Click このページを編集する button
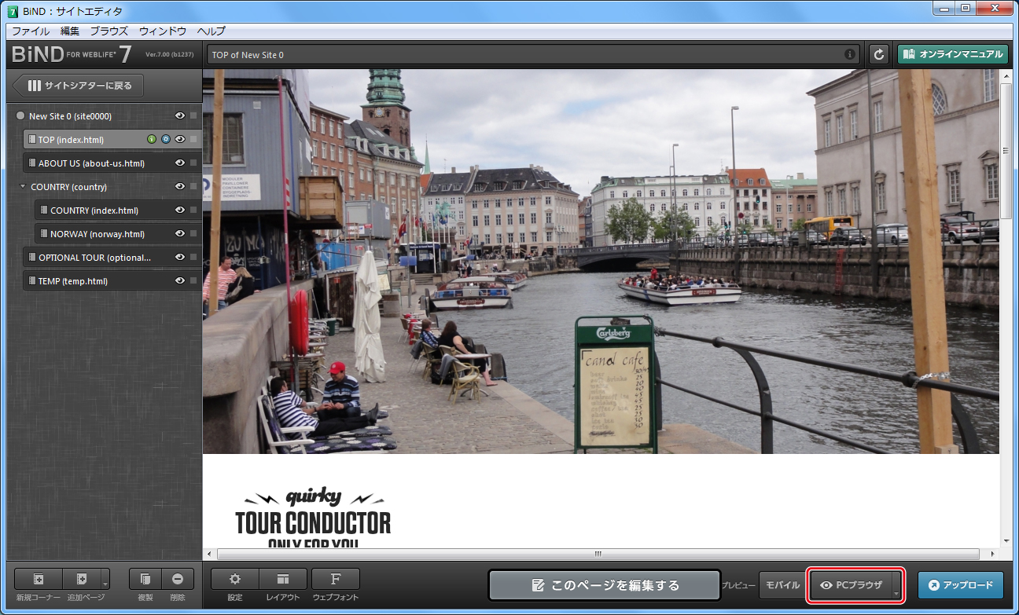Screen dimensions: 1019x615 [x=605, y=585]
